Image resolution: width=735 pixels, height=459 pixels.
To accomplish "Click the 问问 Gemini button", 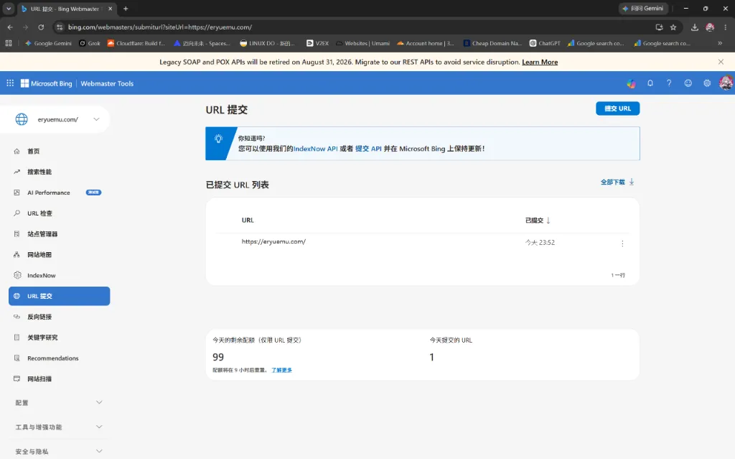I will coord(642,9).
